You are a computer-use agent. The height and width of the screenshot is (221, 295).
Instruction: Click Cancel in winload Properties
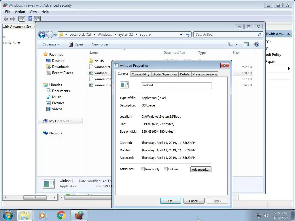tap(194, 201)
